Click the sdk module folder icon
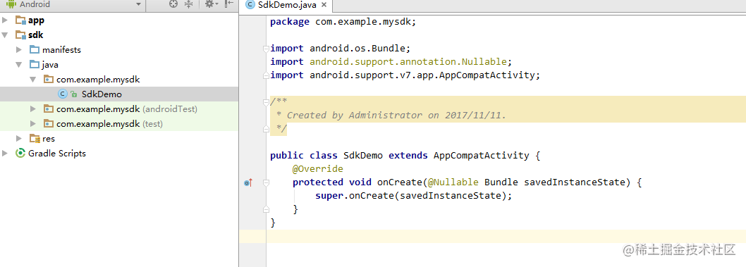Image resolution: width=746 pixels, height=267 pixels. pyautogui.click(x=20, y=35)
